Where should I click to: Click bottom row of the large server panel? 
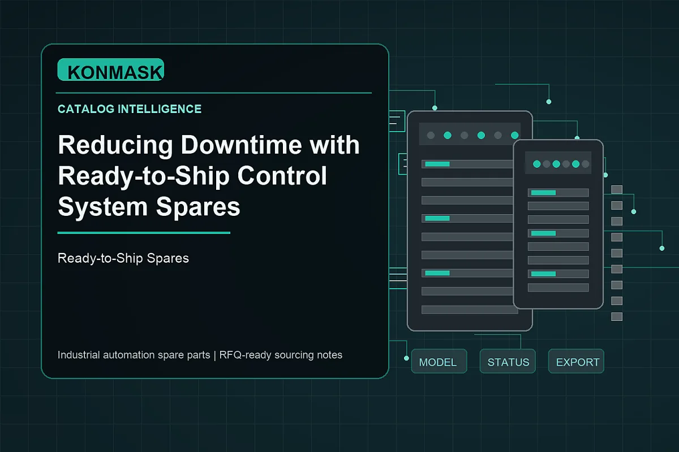point(470,310)
